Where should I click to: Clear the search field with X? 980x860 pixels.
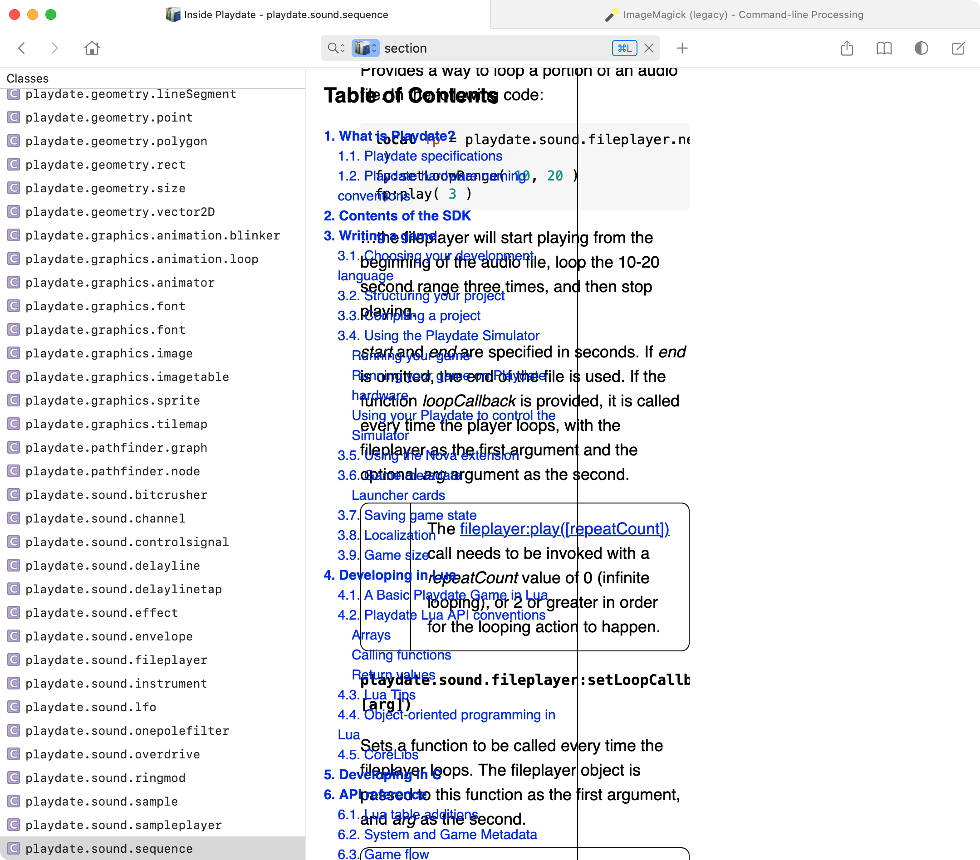[649, 48]
